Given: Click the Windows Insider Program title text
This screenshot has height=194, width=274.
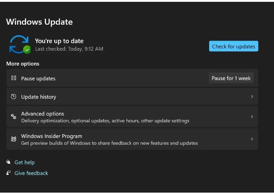Looking at the screenshot, I should 52,136.
